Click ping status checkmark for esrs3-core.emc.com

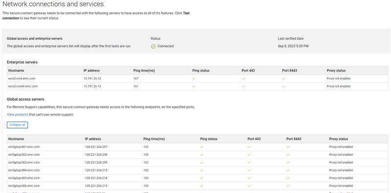point(194,79)
